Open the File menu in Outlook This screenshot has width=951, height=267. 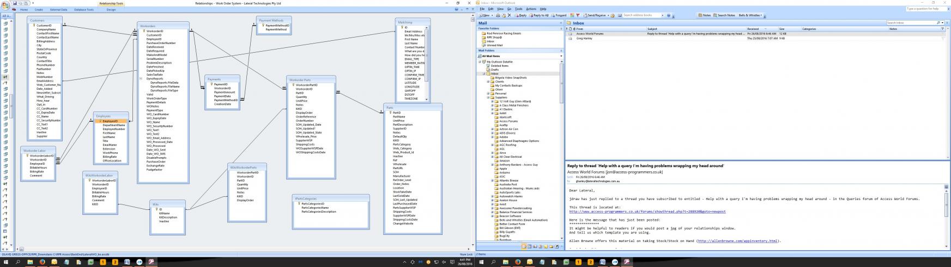482,9
